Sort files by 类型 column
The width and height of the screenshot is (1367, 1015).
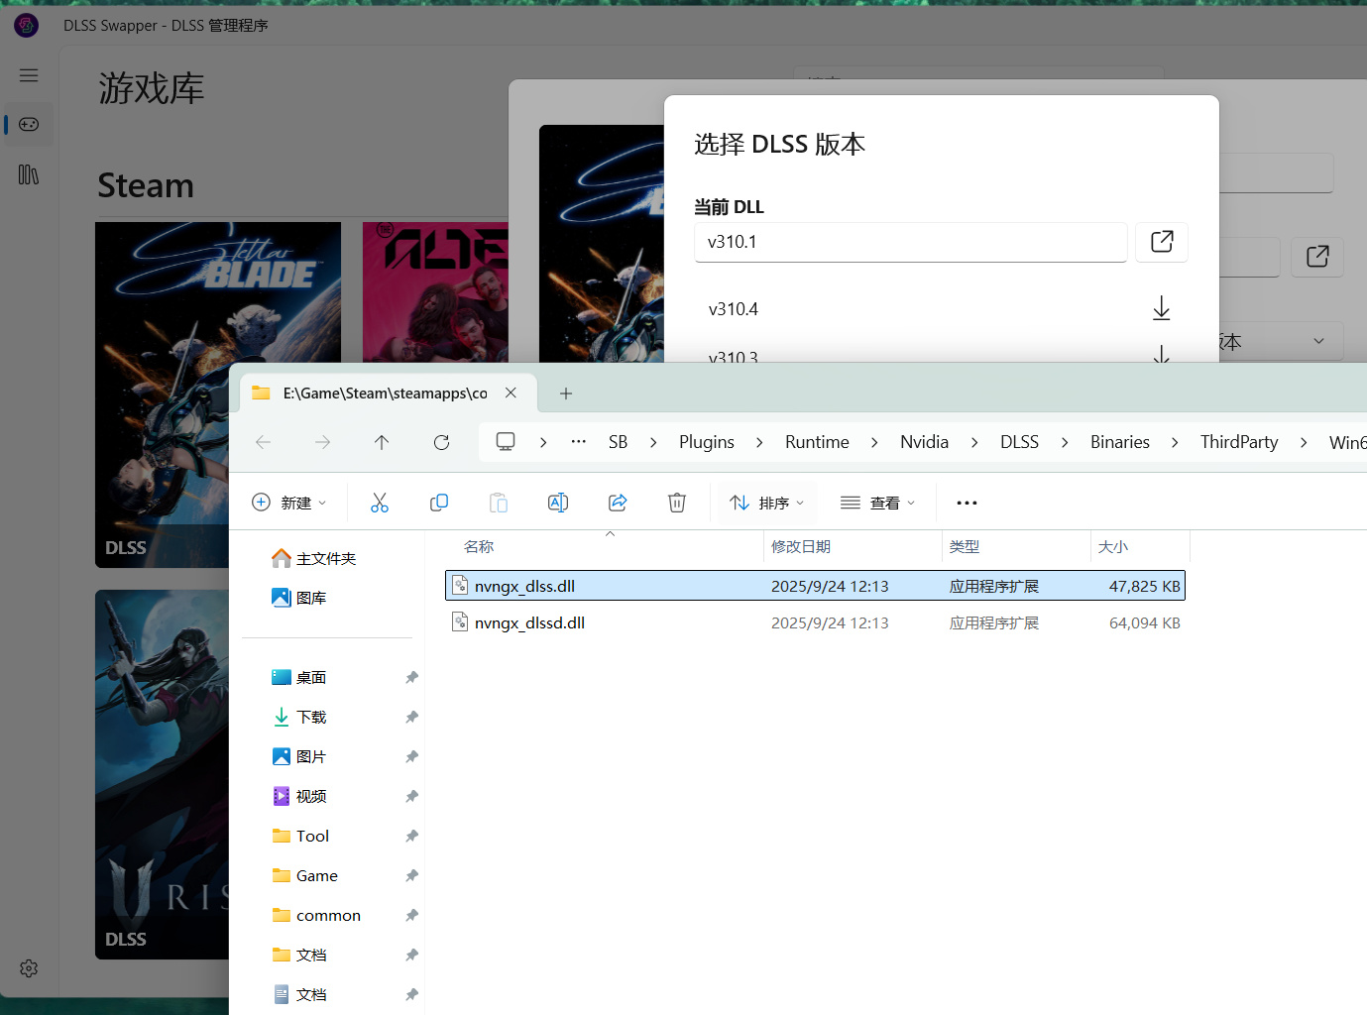click(1016, 546)
